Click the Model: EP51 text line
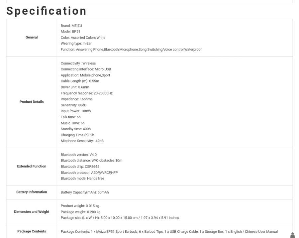This screenshot has height=238, width=299. pos(70,32)
